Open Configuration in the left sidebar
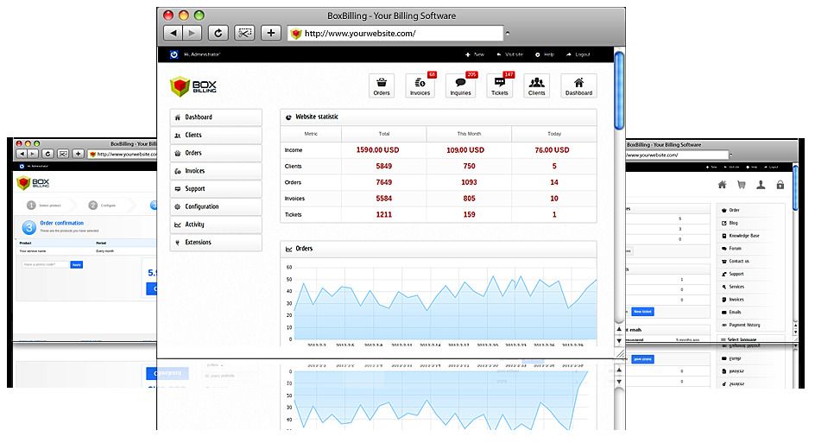 coord(216,207)
